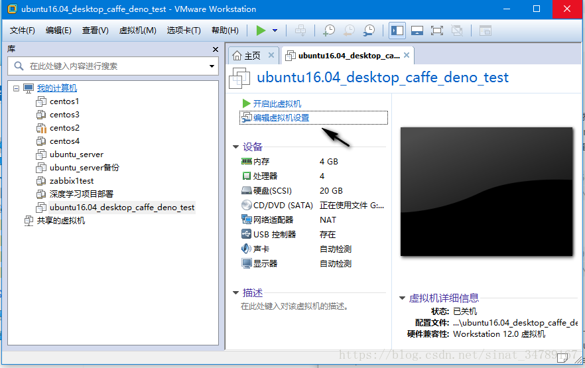Screen dimensions: 585x368
Task: Click the Unity mode toolbar icon
Action: 457,31
